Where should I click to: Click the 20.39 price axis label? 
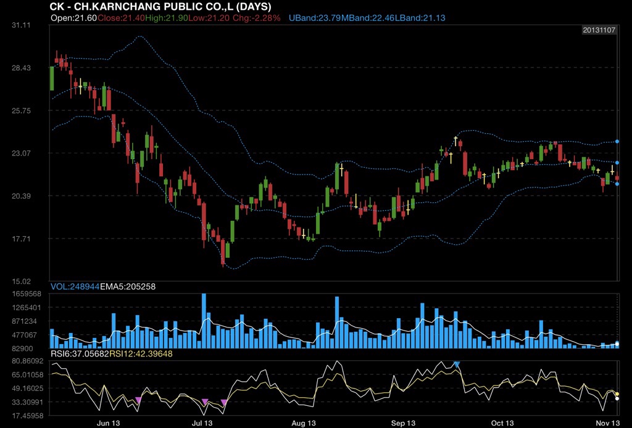click(21, 196)
